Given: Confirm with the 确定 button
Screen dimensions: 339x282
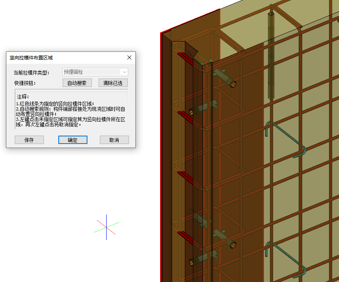Looking at the screenshot, I should [73, 140].
